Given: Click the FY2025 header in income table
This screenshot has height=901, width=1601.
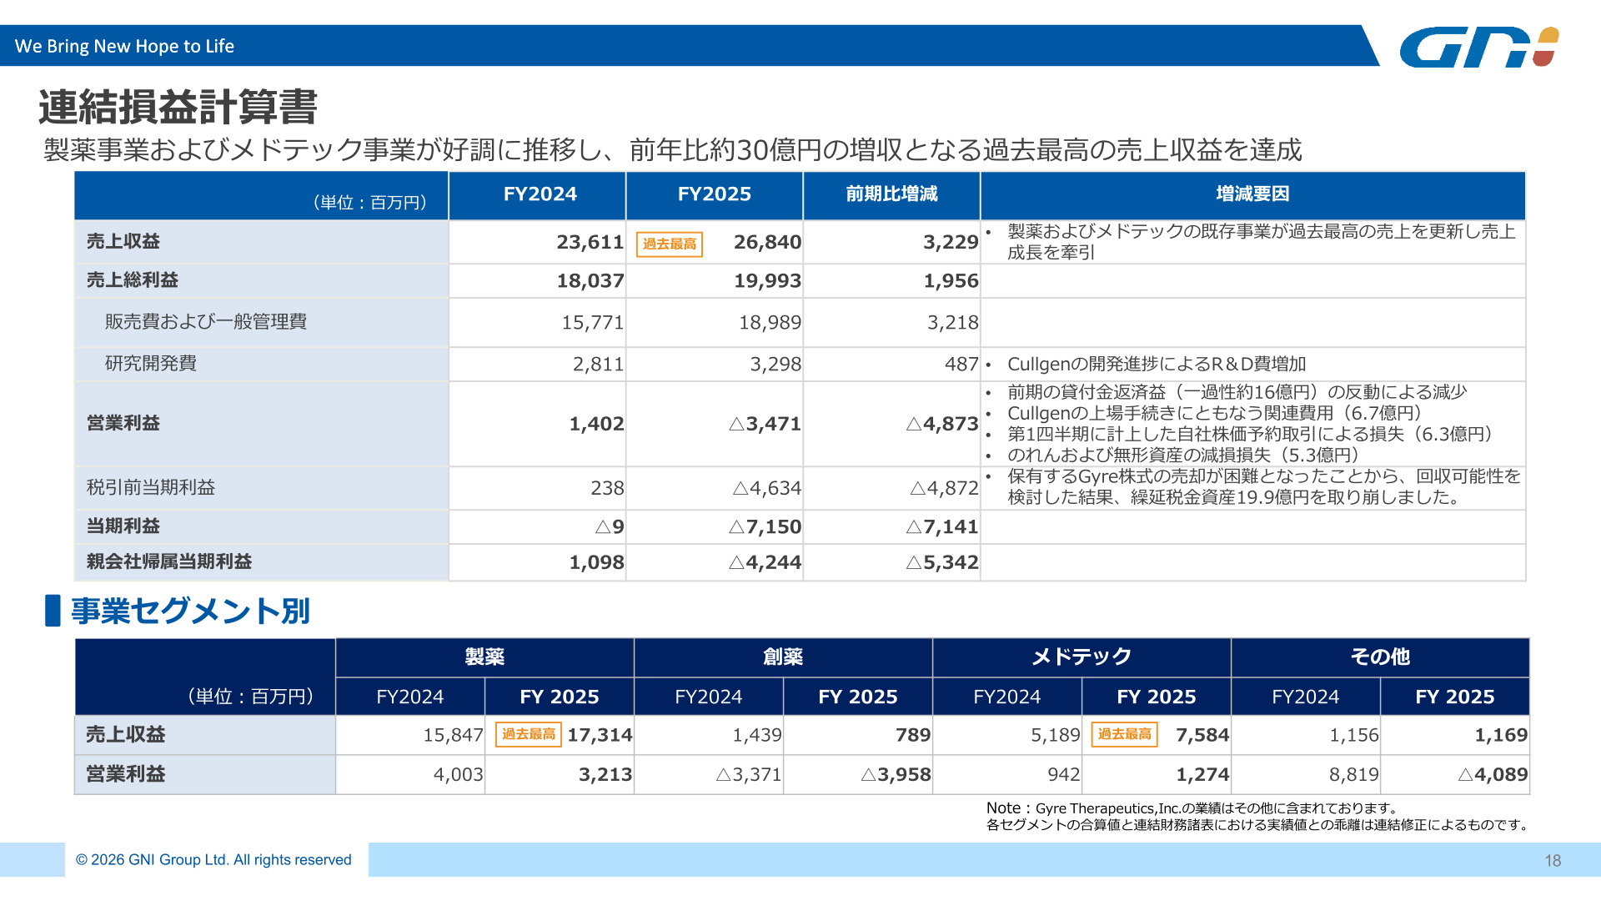Looking at the screenshot, I should (x=715, y=194).
